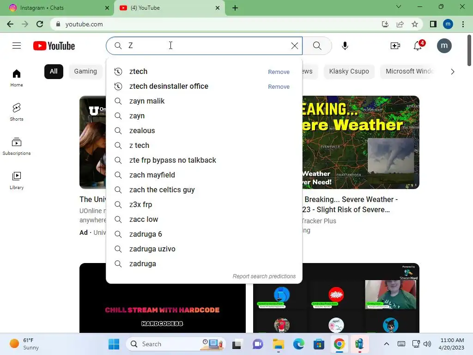The image size is (473, 355).
Task: Toggle the Chrome side panel
Action: coord(433,24)
